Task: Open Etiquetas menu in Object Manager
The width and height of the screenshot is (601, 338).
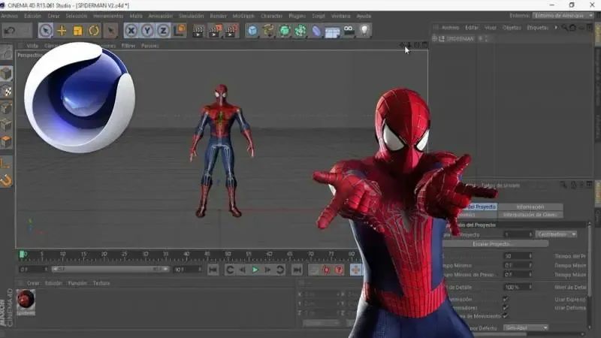Action: tap(537, 28)
